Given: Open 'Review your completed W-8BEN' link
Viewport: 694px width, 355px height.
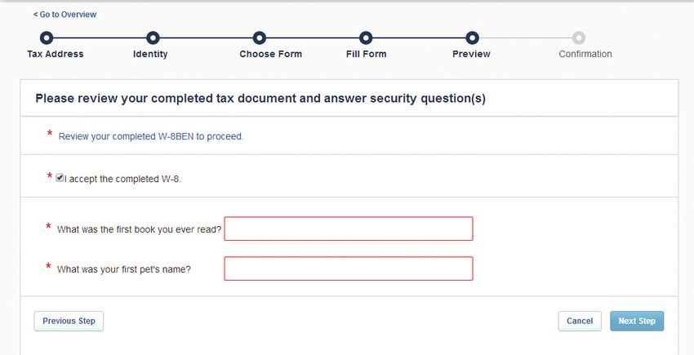Looking at the screenshot, I should click(x=151, y=136).
